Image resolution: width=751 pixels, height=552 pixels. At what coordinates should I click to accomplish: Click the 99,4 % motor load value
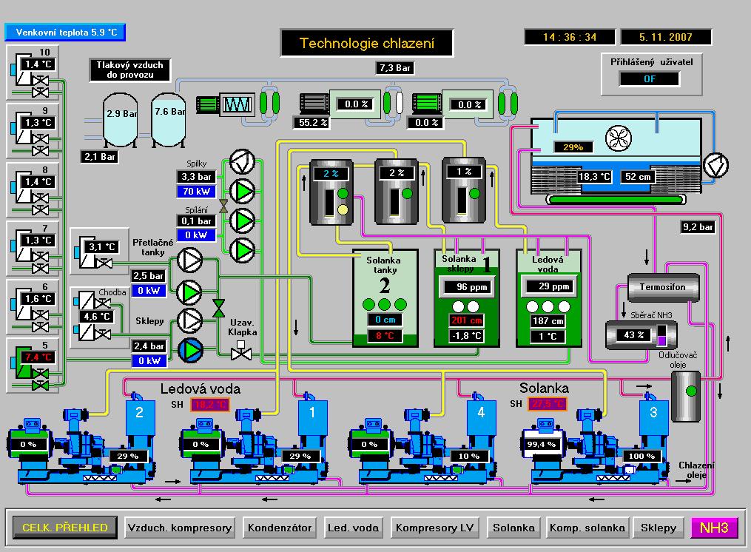click(x=541, y=444)
